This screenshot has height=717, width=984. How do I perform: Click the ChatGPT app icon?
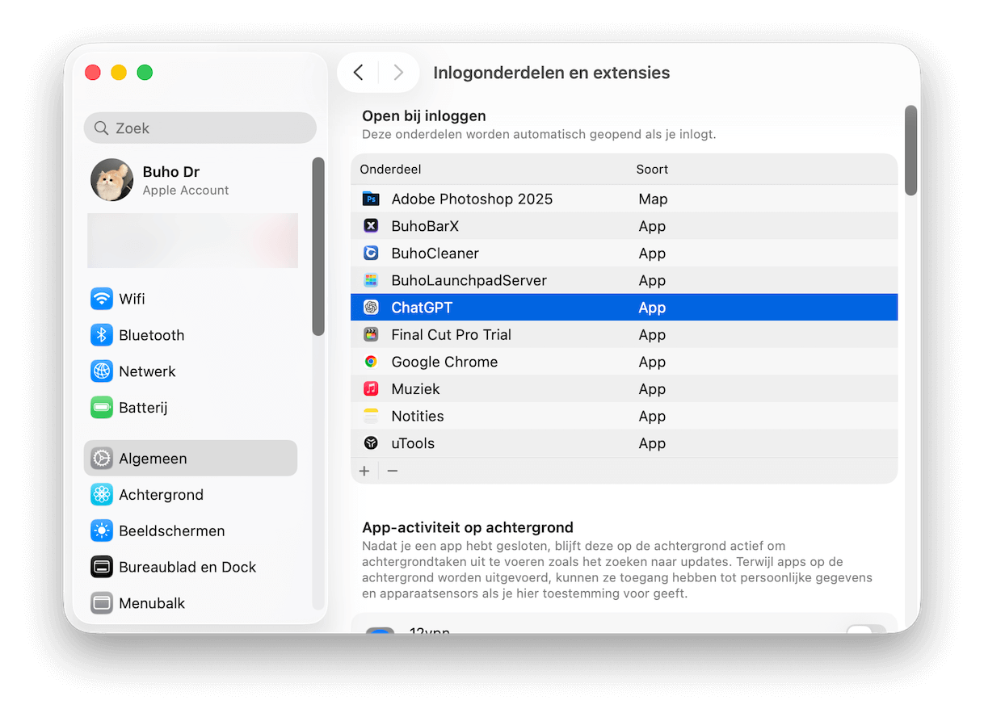coord(371,308)
